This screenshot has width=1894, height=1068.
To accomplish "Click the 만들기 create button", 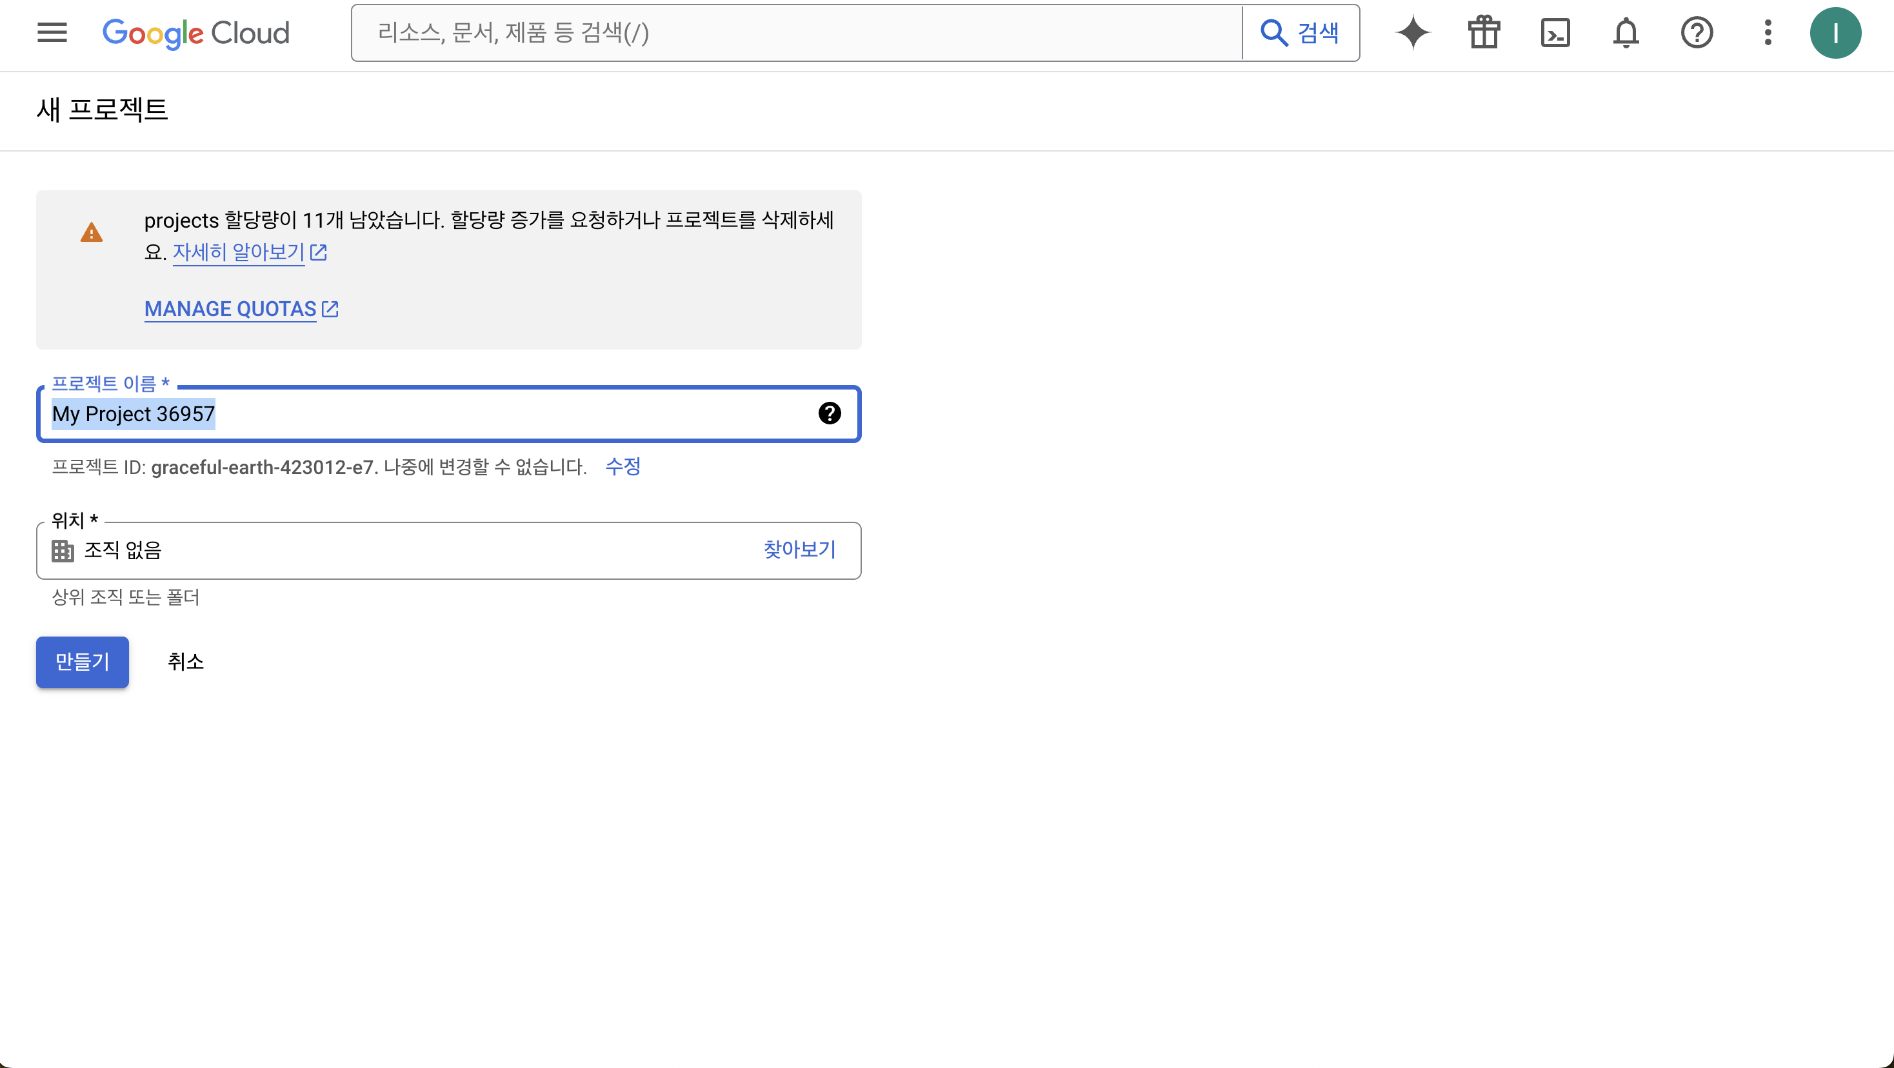I will (x=83, y=662).
